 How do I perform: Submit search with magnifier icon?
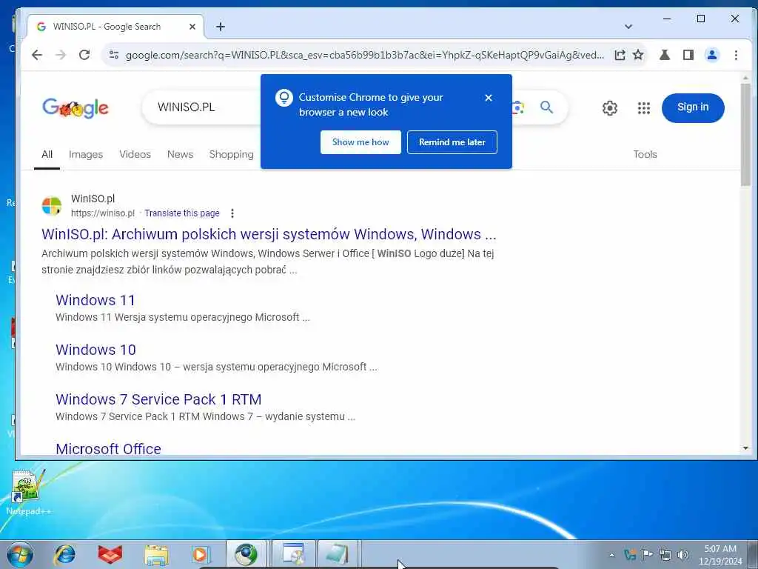tap(546, 107)
